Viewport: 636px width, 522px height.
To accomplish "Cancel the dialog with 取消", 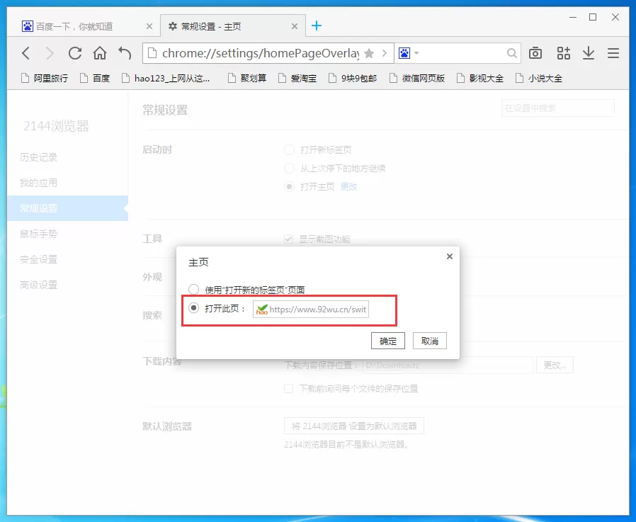I will (x=429, y=341).
